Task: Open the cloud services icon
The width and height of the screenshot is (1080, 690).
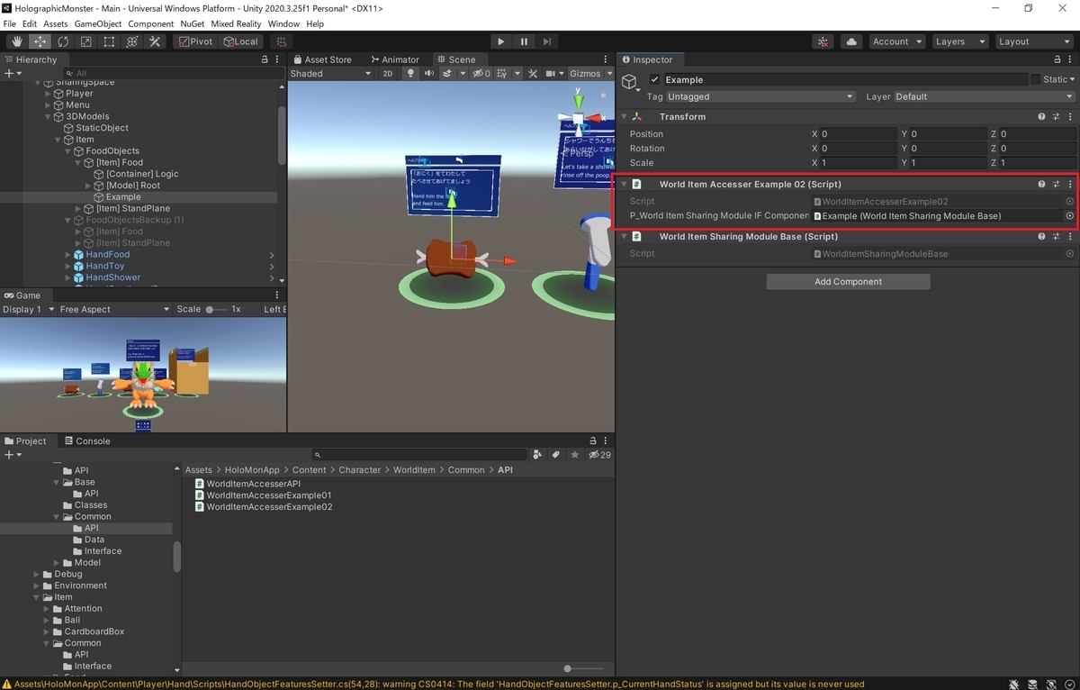Action: [851, 41]
